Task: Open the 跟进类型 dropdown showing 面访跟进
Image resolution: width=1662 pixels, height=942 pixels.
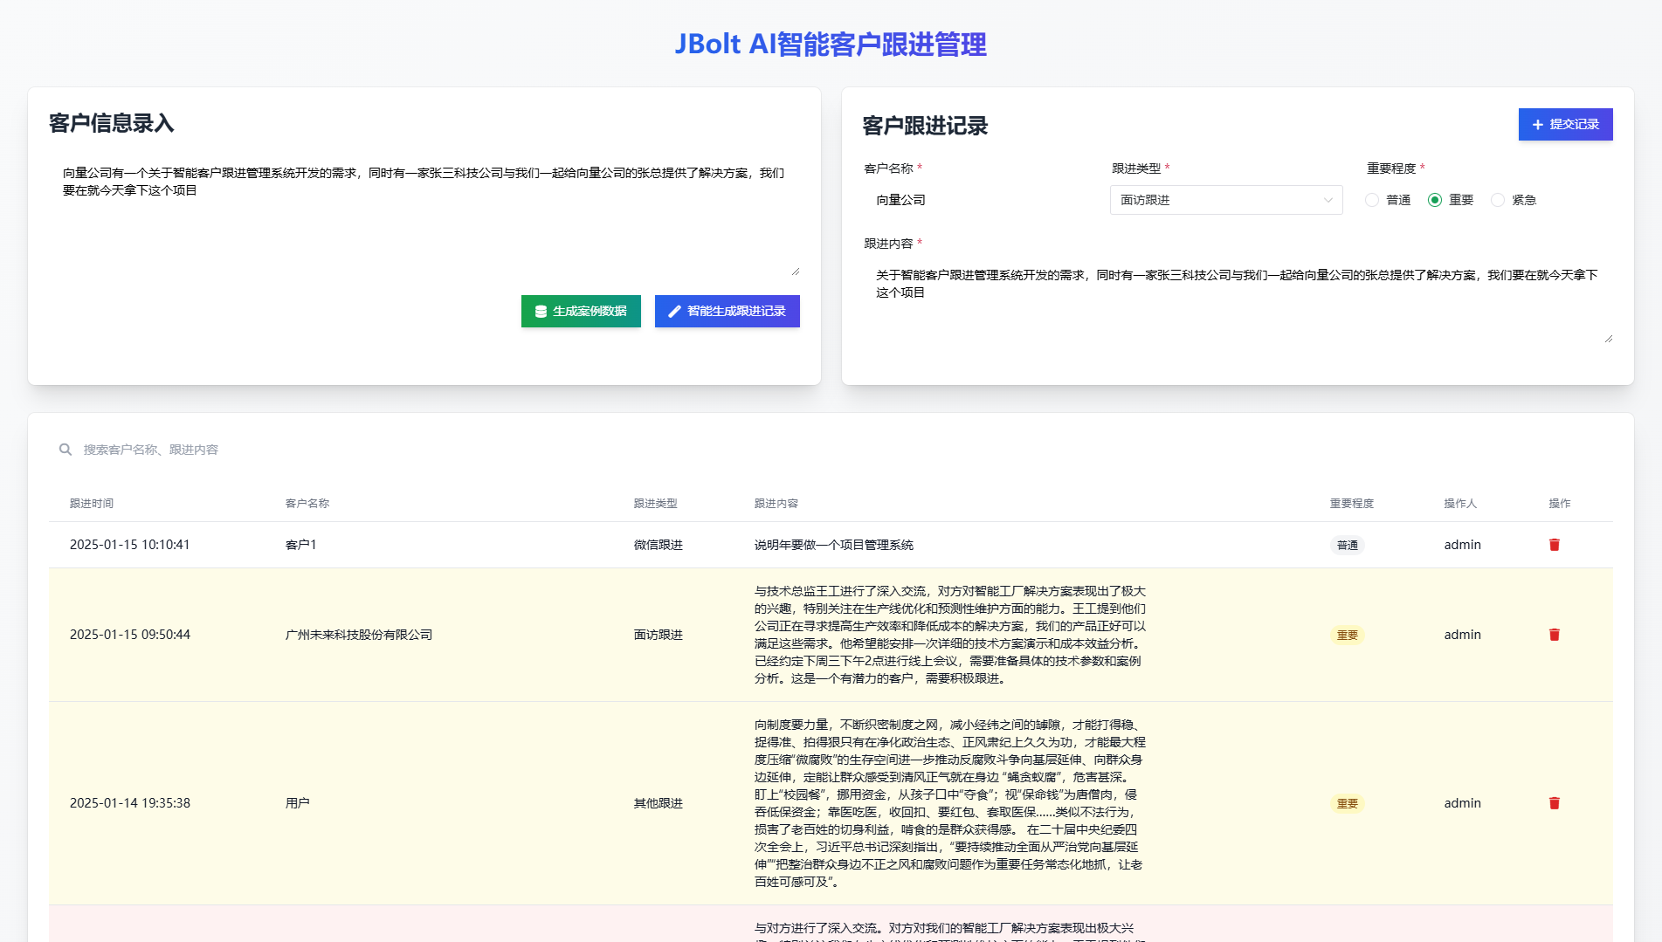Action: 1226,200
